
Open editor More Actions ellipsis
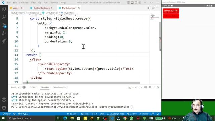click(158, 8)
